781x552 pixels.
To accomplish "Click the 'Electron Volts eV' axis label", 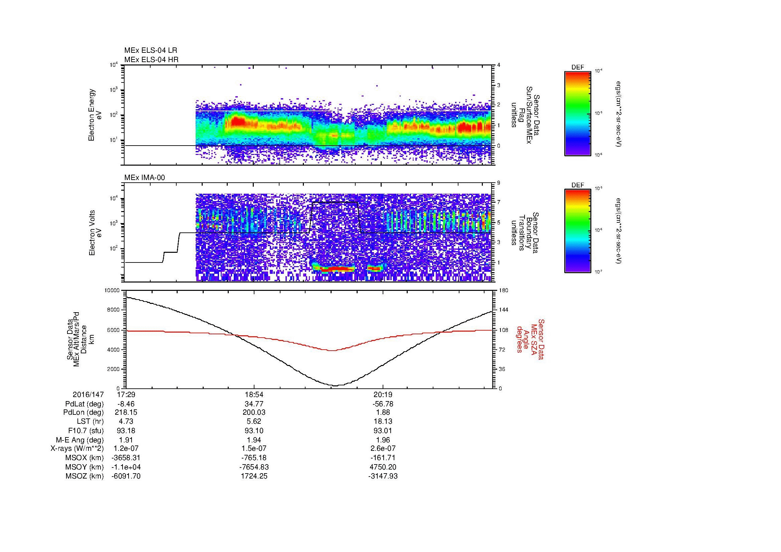I will pos(95,233).
